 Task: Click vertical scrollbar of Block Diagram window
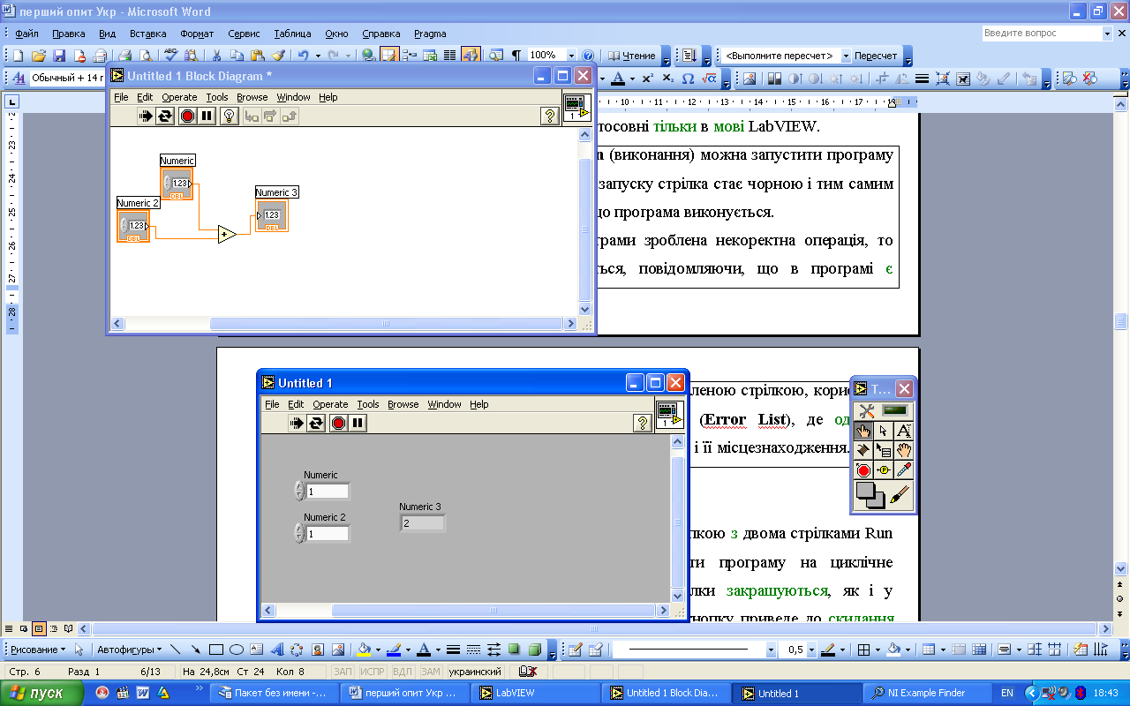584,222
